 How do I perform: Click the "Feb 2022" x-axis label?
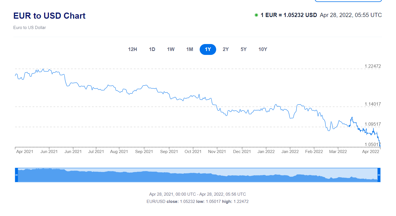pyautogui.click(x=314, y=152)
